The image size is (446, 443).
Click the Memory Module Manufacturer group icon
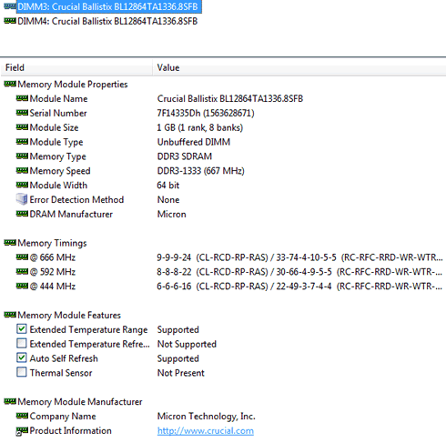tap(10, 401)
